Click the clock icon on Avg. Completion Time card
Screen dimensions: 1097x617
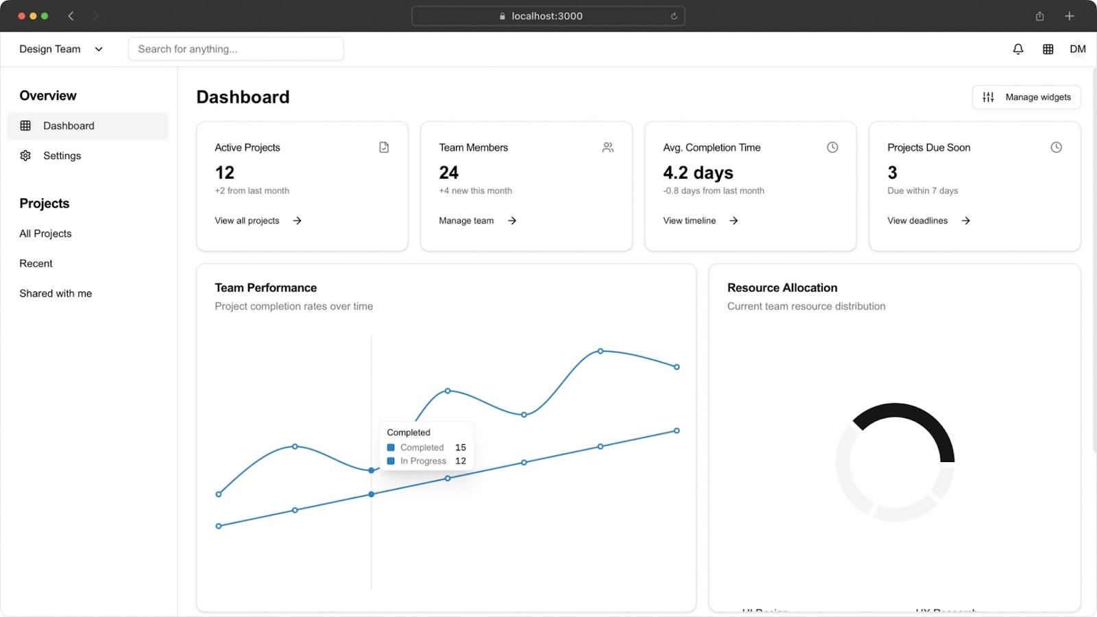coord(832,147)
